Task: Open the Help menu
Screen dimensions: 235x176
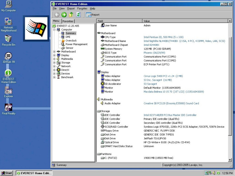Action: pyautogui.click(x=93, y=9)
